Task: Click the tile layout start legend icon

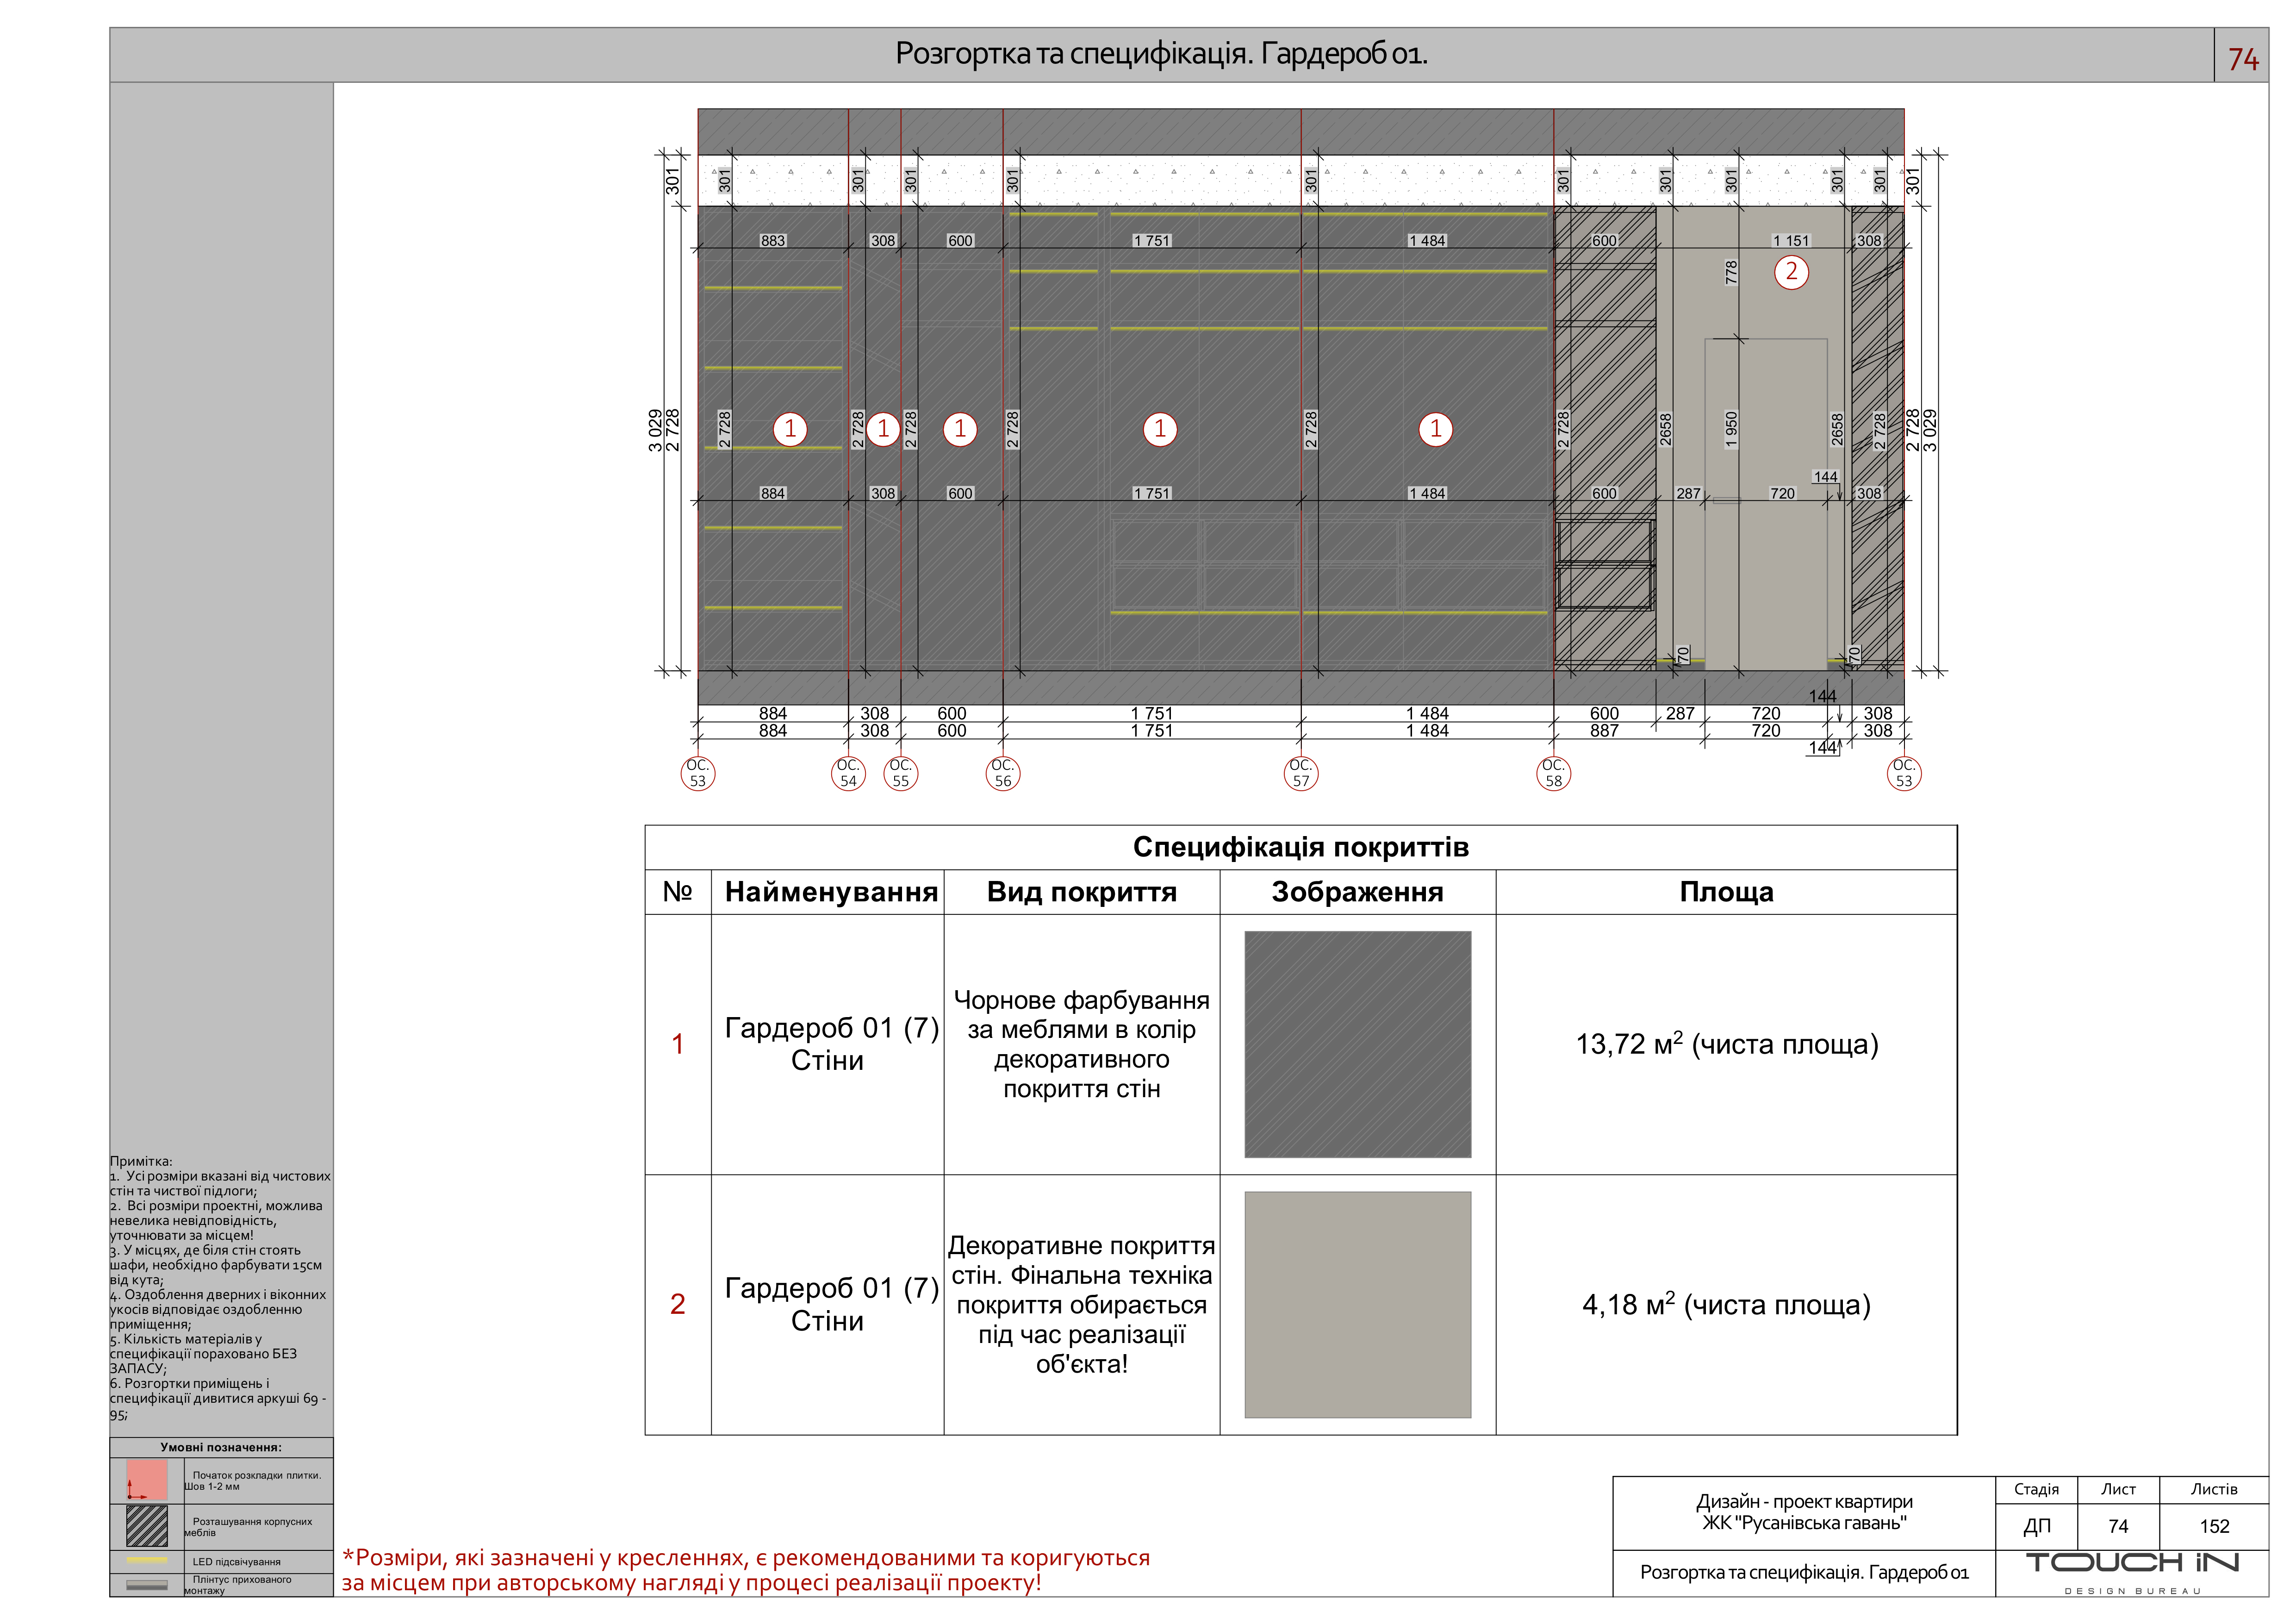Action: pos(147,1480)
